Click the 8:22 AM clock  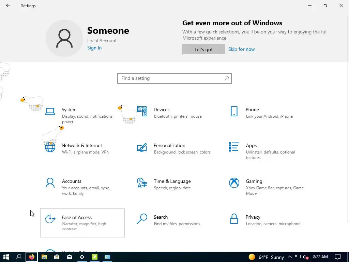click(x=320, y=257)
